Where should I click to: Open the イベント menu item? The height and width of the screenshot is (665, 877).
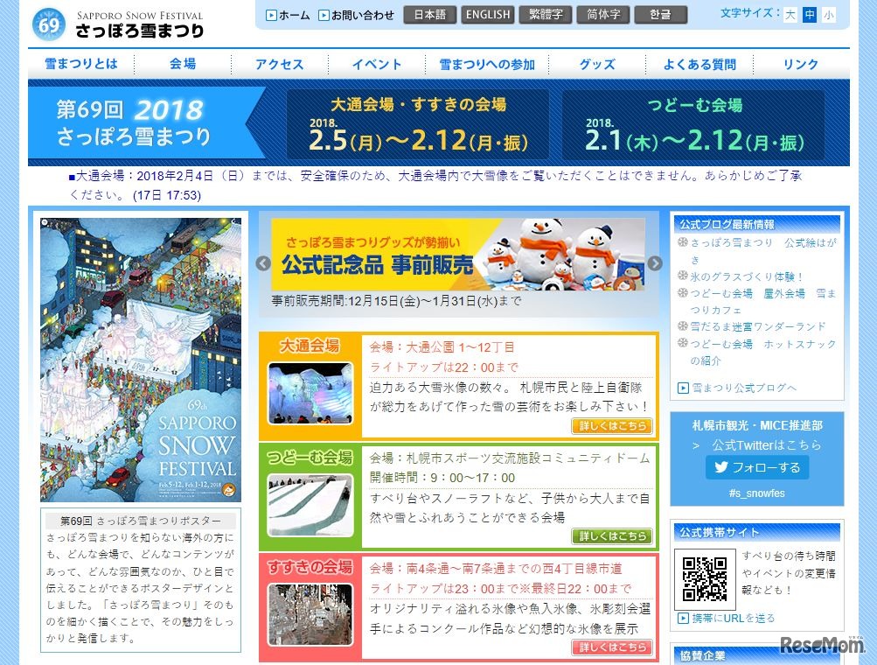376,64
